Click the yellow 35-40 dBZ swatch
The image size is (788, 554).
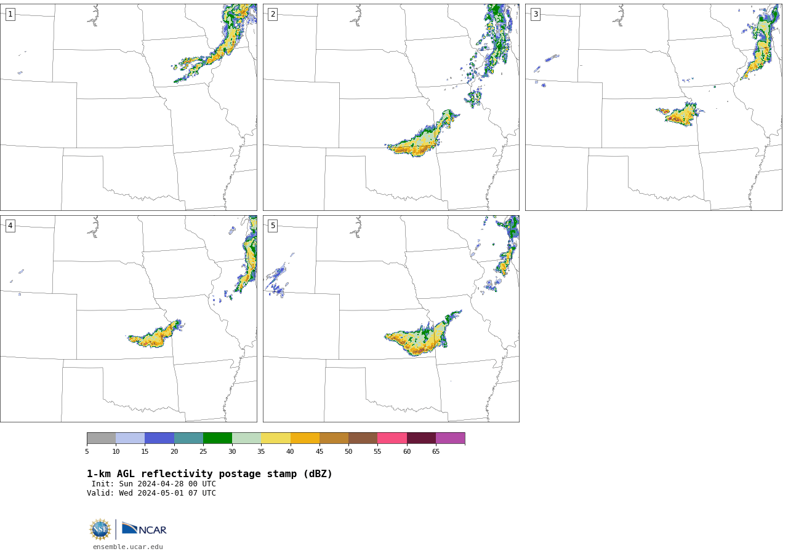[276, 438]
